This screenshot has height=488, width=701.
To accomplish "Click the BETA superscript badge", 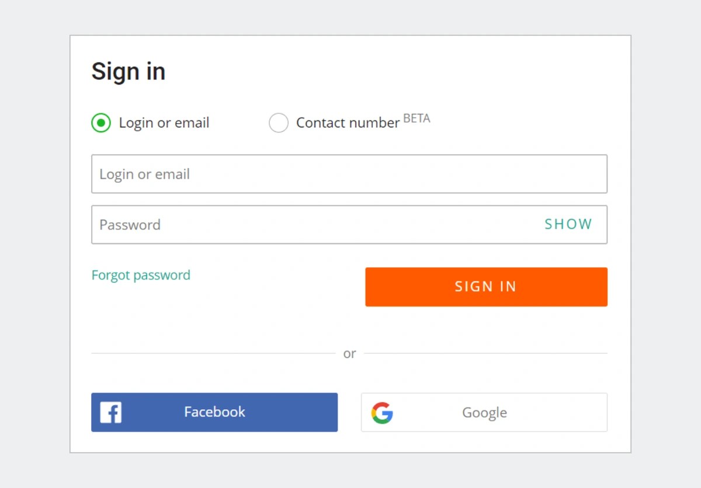I will pos(417,118).
